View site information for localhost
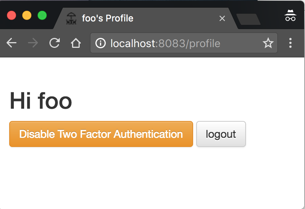305x209 pixels. point(101,43)
